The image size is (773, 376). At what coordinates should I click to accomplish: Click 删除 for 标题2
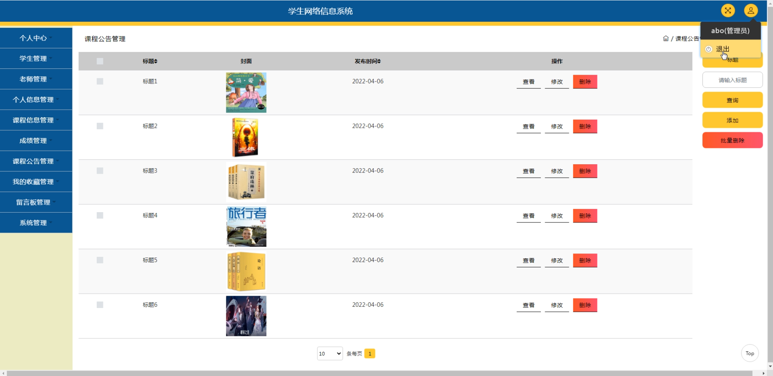pyautogui.click(x=585, y=126)
